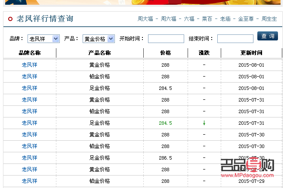The image size is (284, 188).
Task: Open the 莱百 brand link
Action: (x=207, y=19)
